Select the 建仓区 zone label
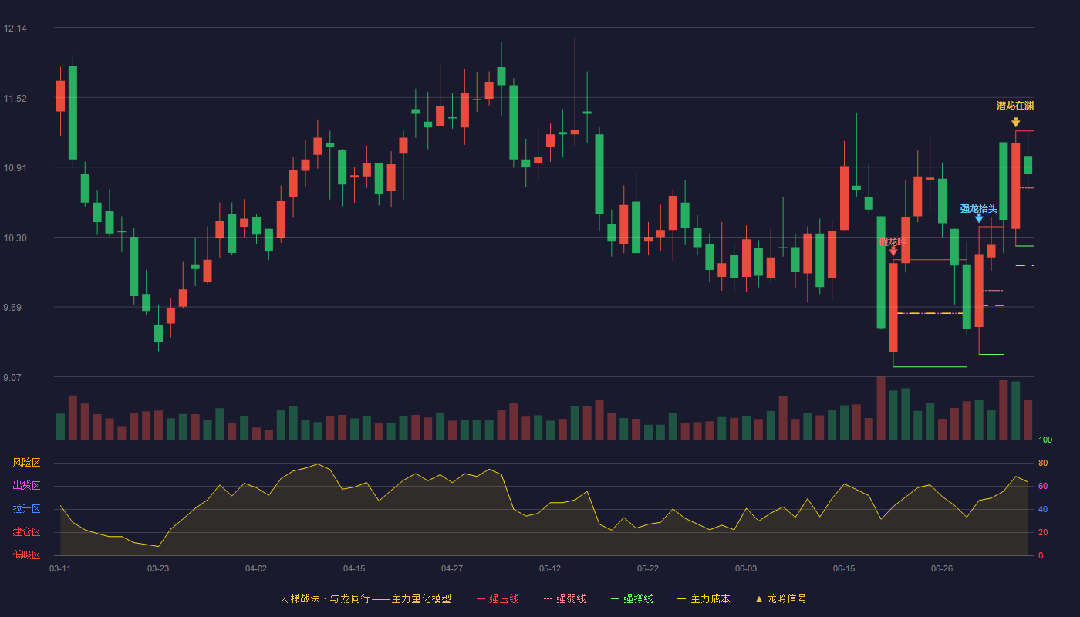1080x617 pixels. (26, 532)
